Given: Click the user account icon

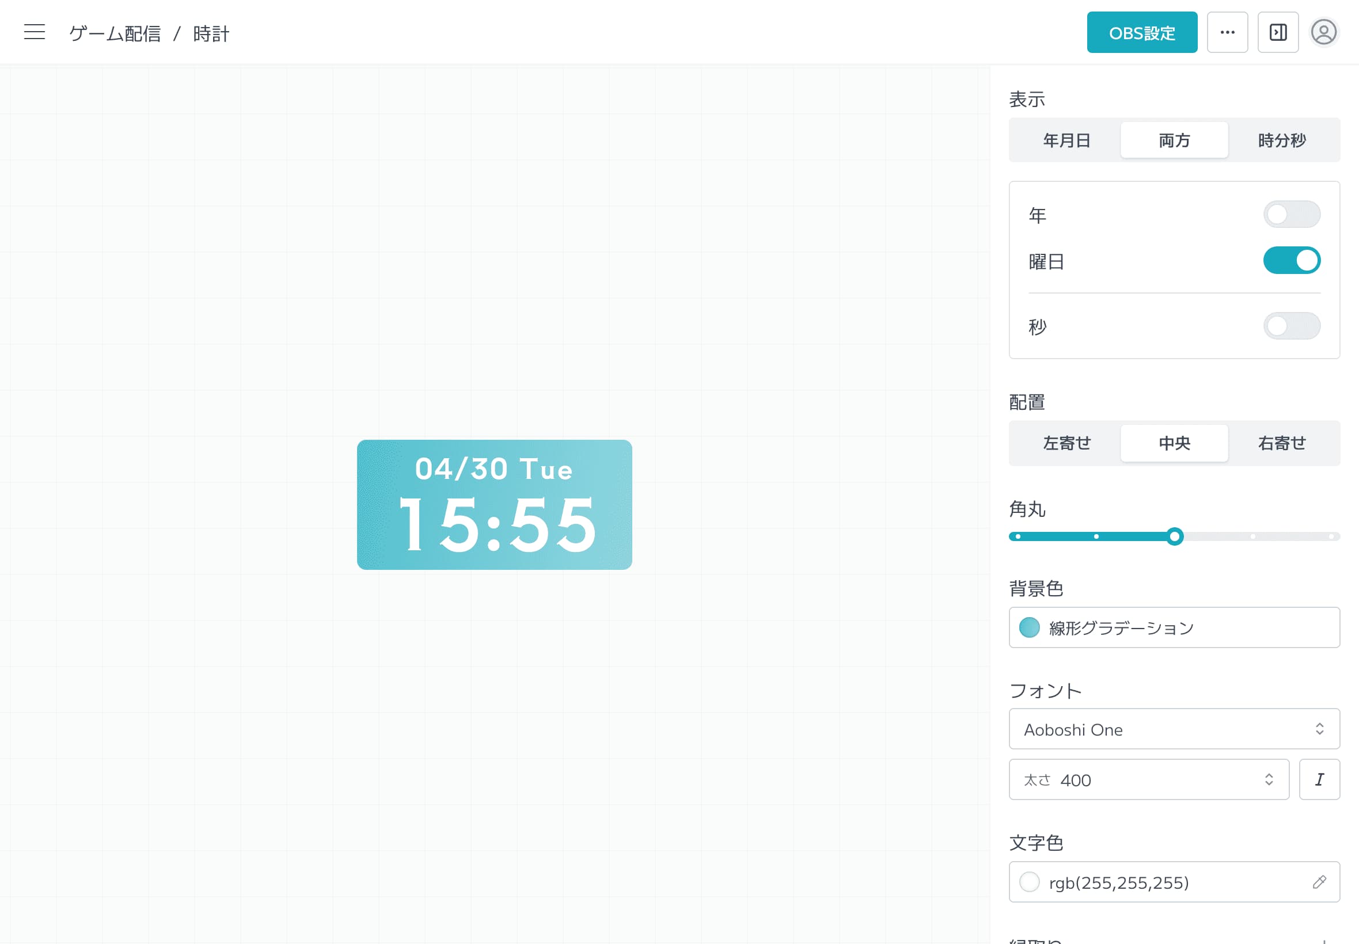Looking at the screenshot, I should coord(1323,32).
